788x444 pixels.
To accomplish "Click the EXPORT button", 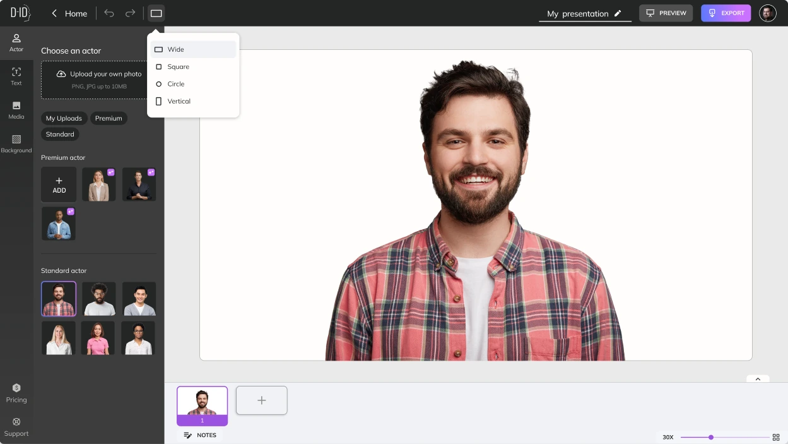I will pyautogui.click(x=726, y=13).
